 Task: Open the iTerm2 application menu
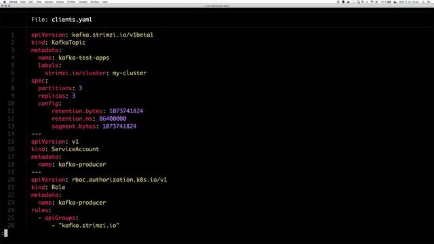(x=13, y=1)
